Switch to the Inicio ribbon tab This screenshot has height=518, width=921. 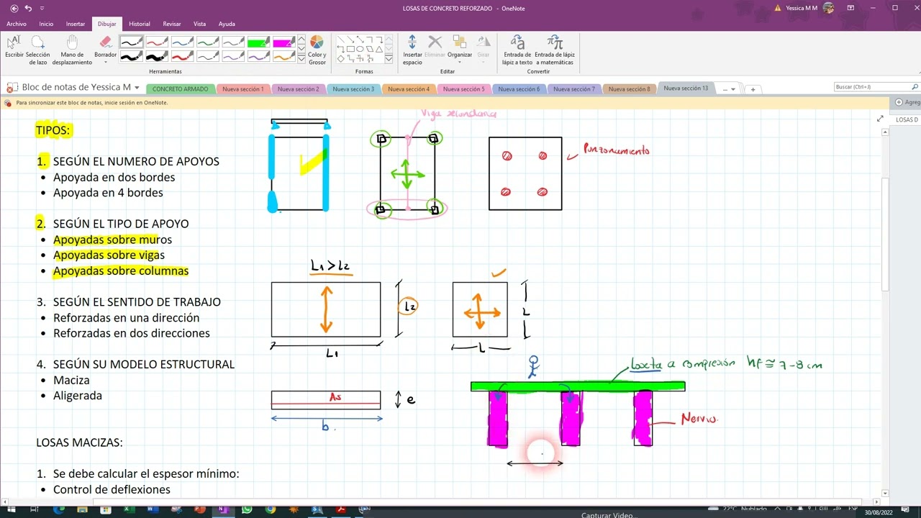[x=46, y=24]
